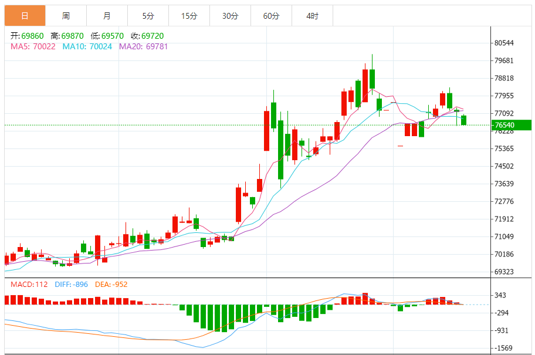
Task: Click the 77955 price axis label
Action: pyautogui.click(x=504, y=96)
